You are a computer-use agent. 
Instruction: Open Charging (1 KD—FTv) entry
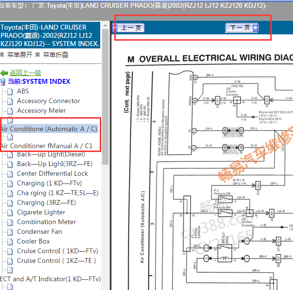[x=49, y=183]
